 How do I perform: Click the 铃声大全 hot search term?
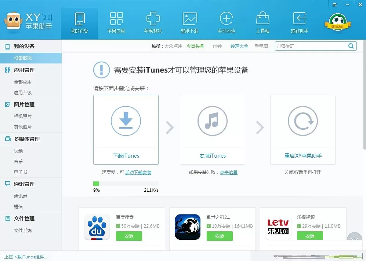click(239, 46)
